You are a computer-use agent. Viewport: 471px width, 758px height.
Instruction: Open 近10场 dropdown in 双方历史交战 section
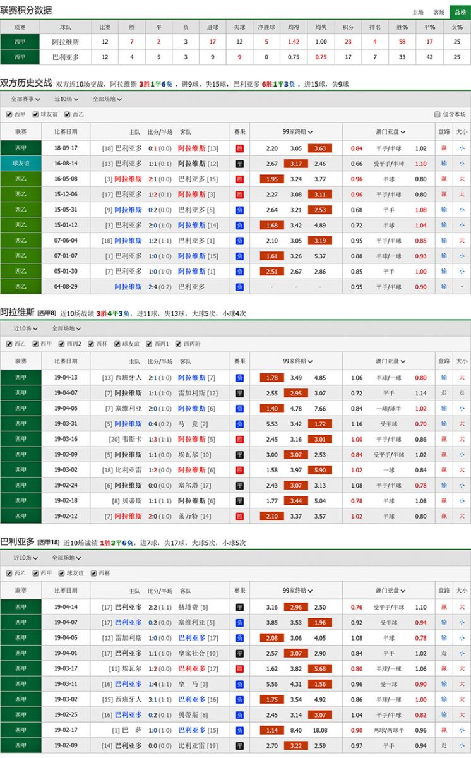[65, 99]
